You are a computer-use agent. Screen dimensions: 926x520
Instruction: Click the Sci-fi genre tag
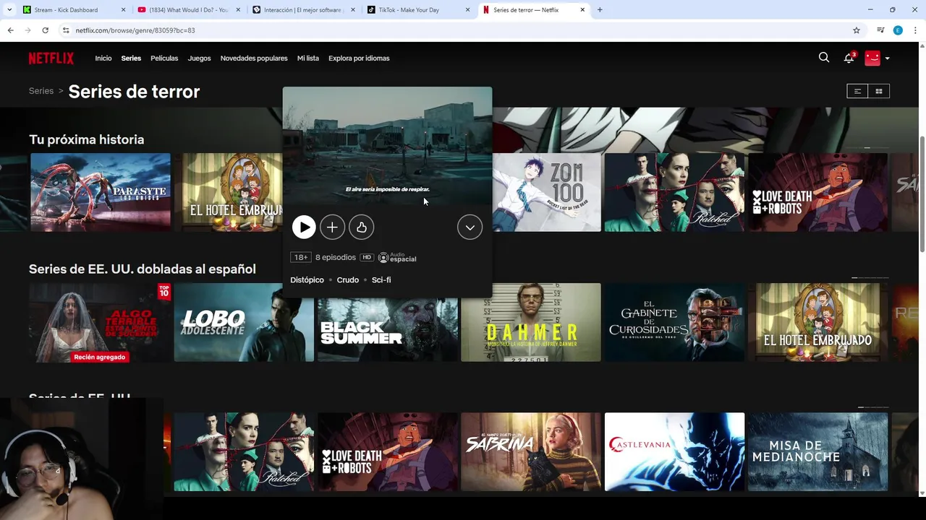tap(381, 280)
